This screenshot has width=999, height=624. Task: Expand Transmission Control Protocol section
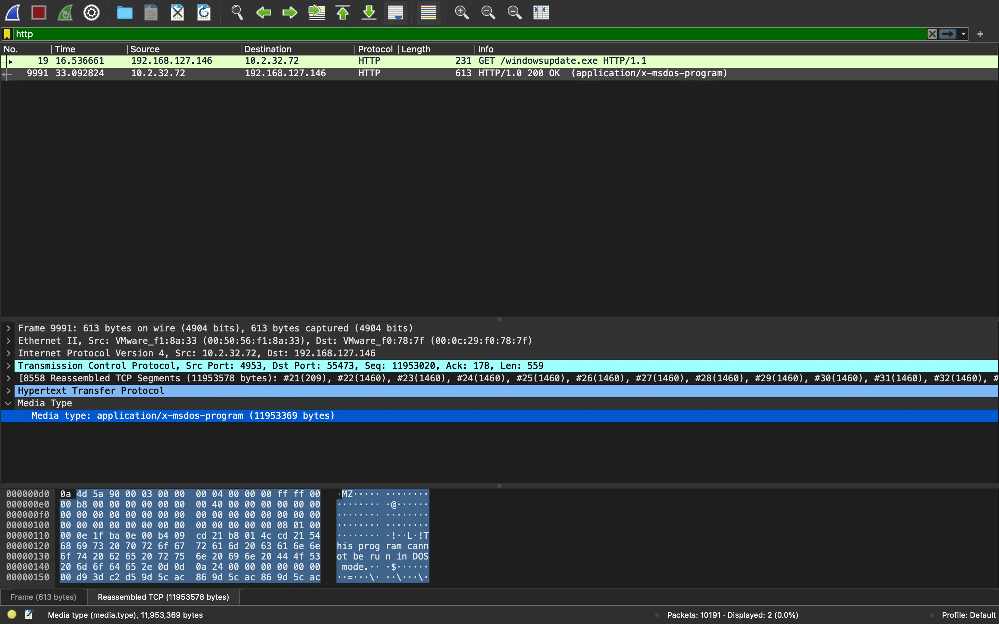point(8,366)
